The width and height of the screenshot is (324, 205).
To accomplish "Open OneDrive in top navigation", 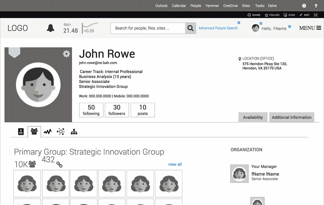I will [x=230, y=6].
